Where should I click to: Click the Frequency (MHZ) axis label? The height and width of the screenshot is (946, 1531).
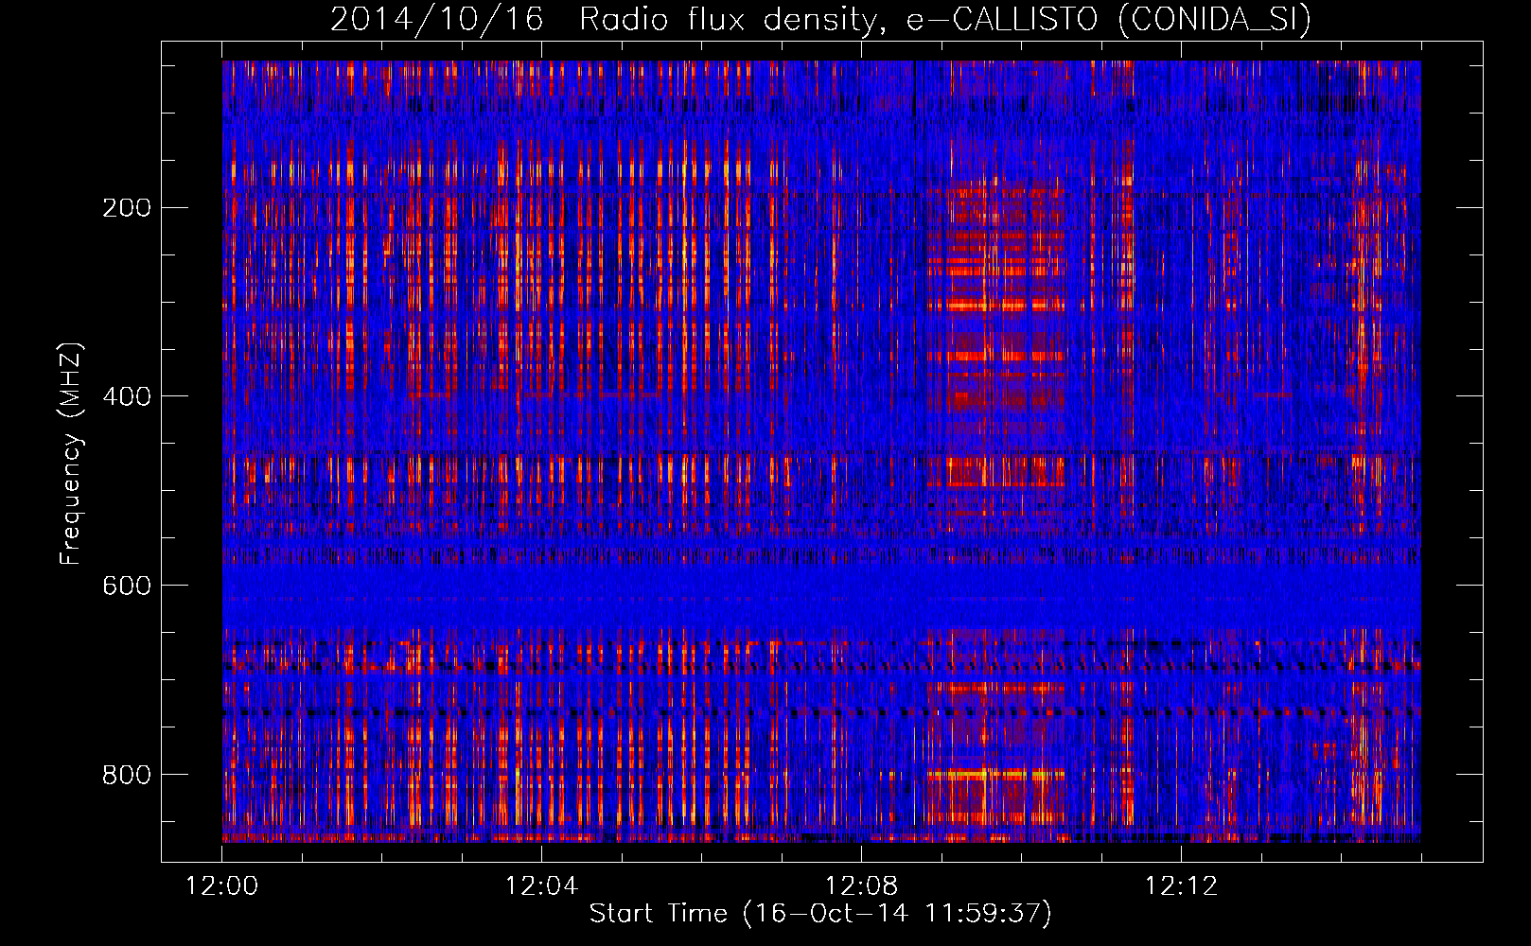(71, 453)
